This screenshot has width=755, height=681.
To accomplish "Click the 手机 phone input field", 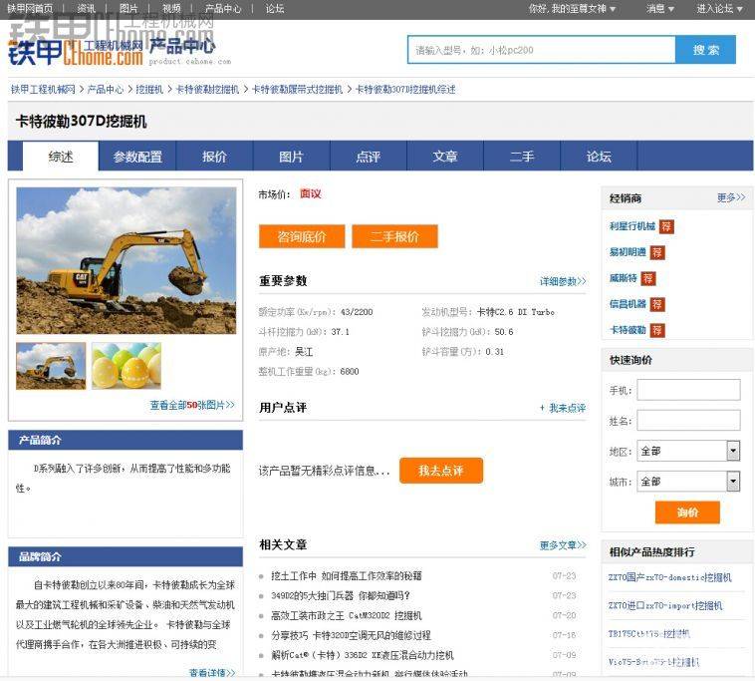I will (x=688, y=390).
